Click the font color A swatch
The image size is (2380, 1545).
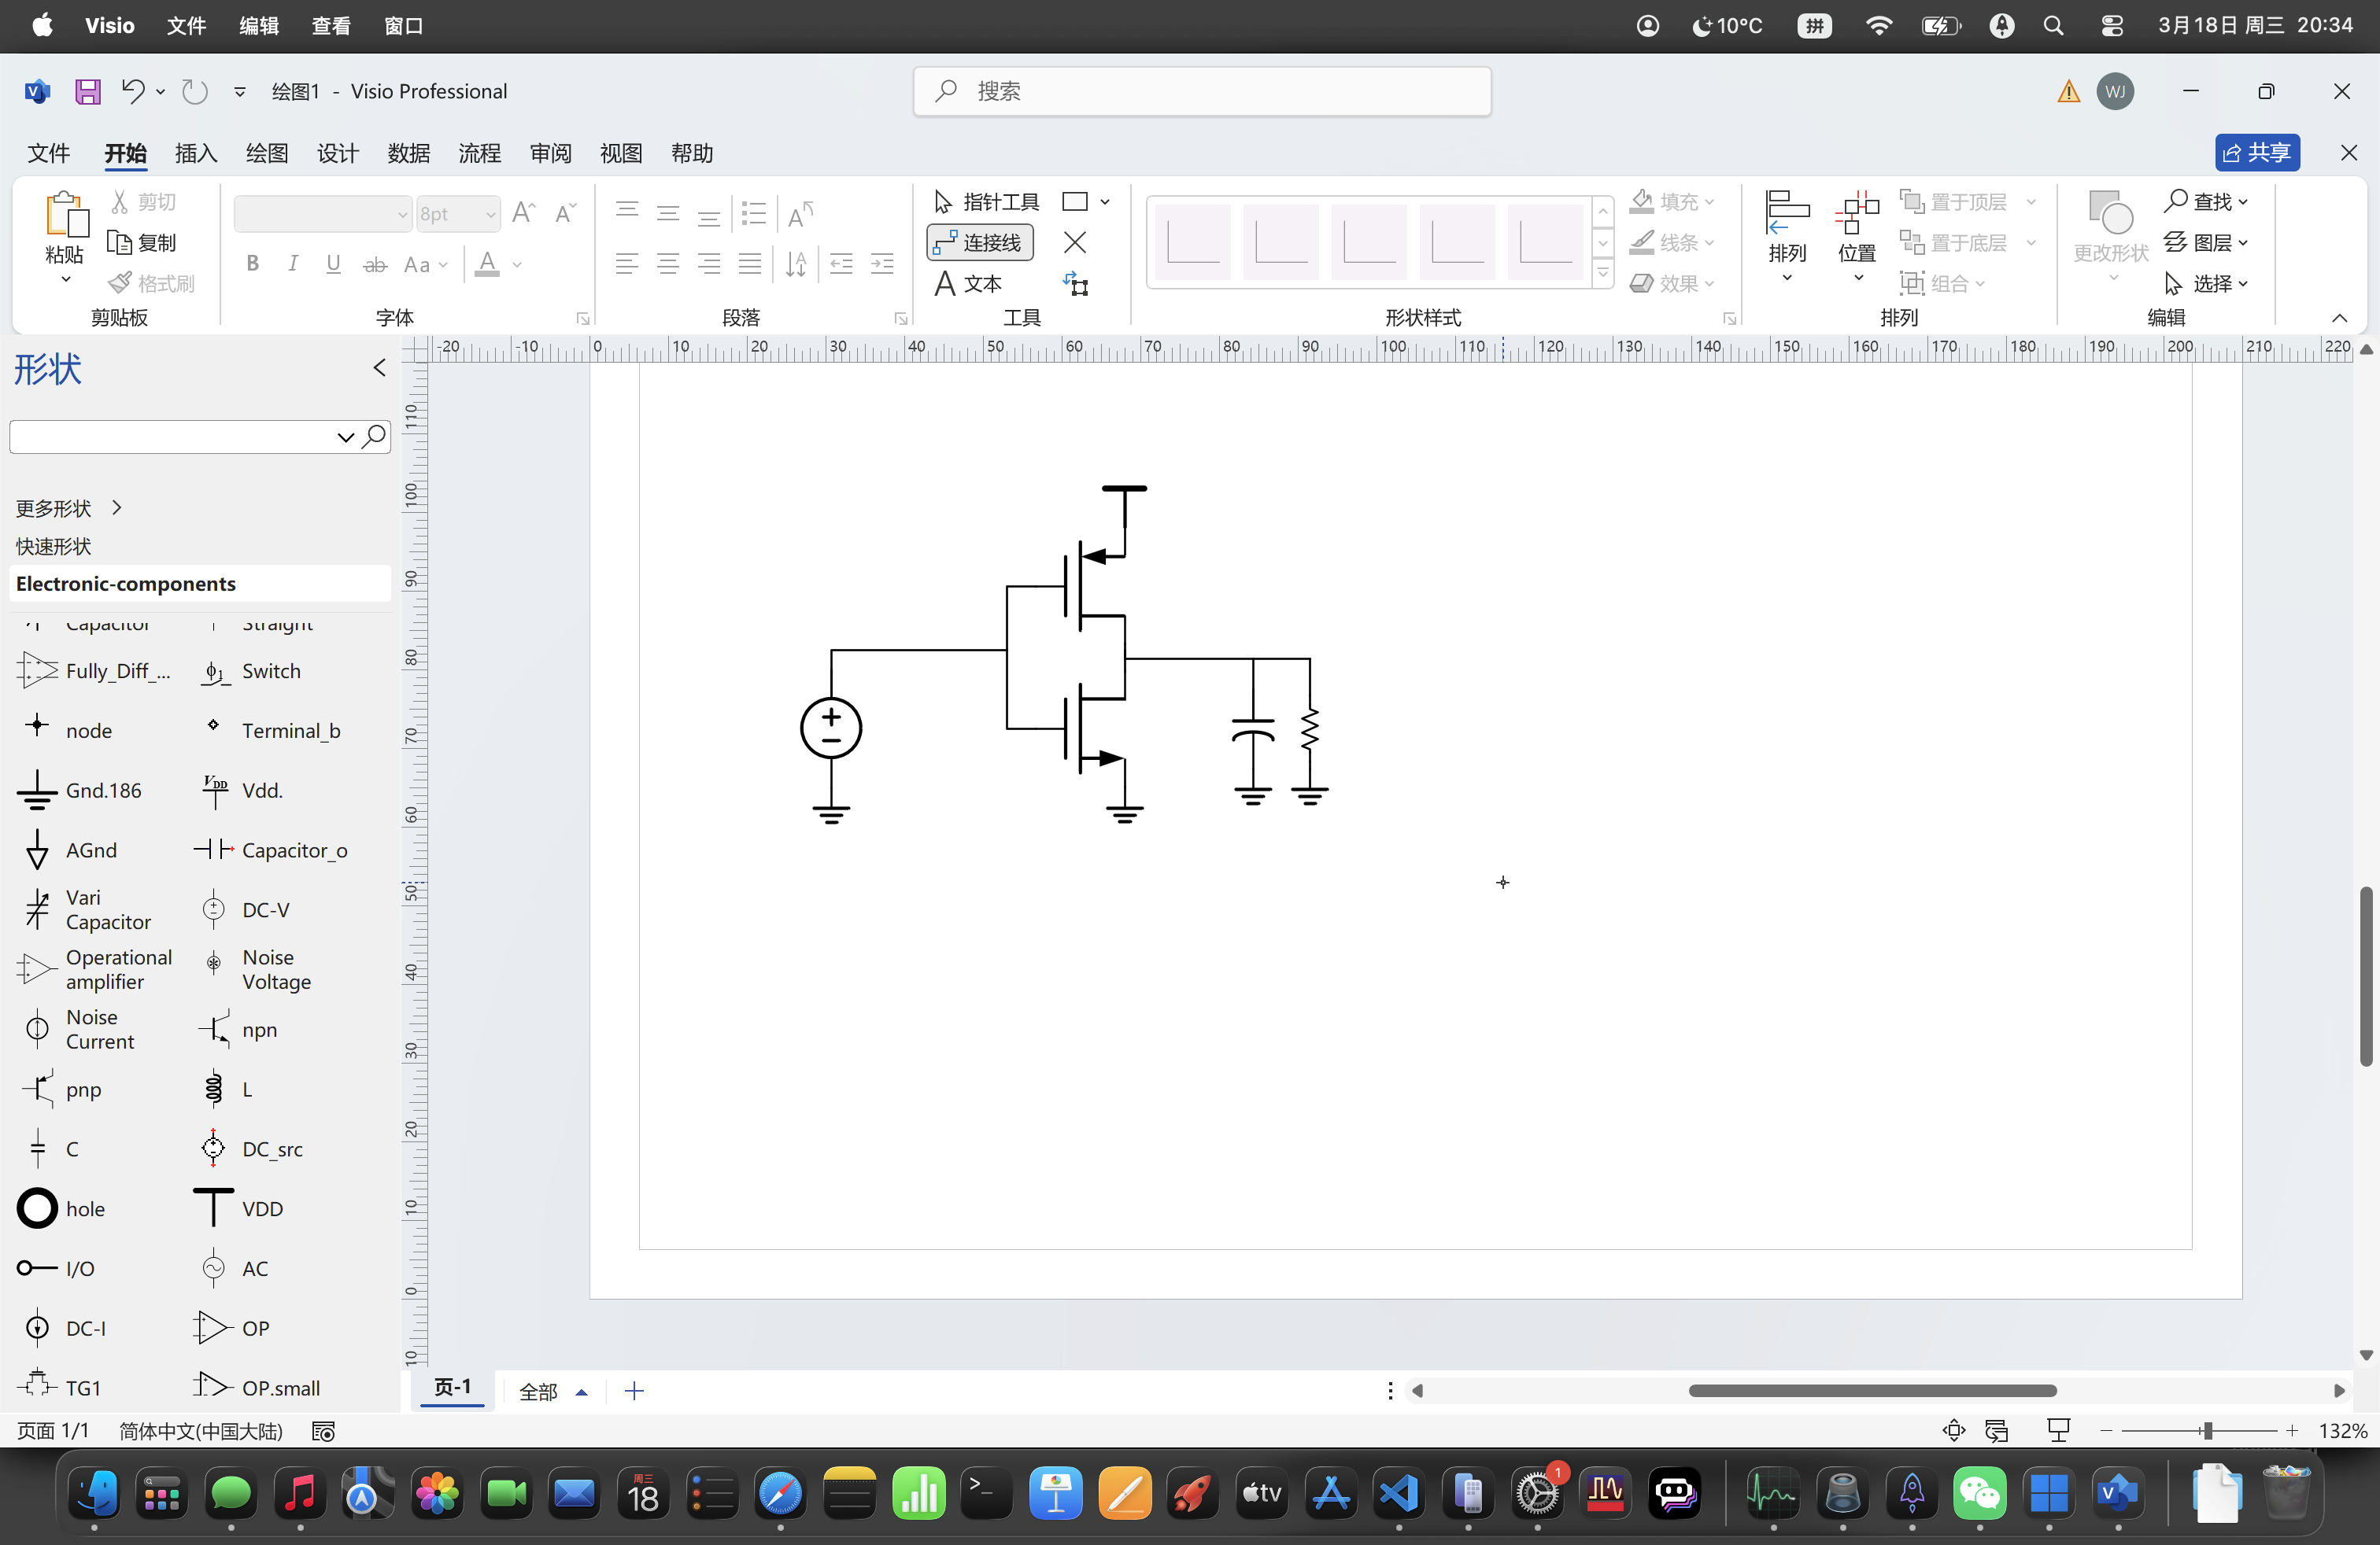[487, 265]
